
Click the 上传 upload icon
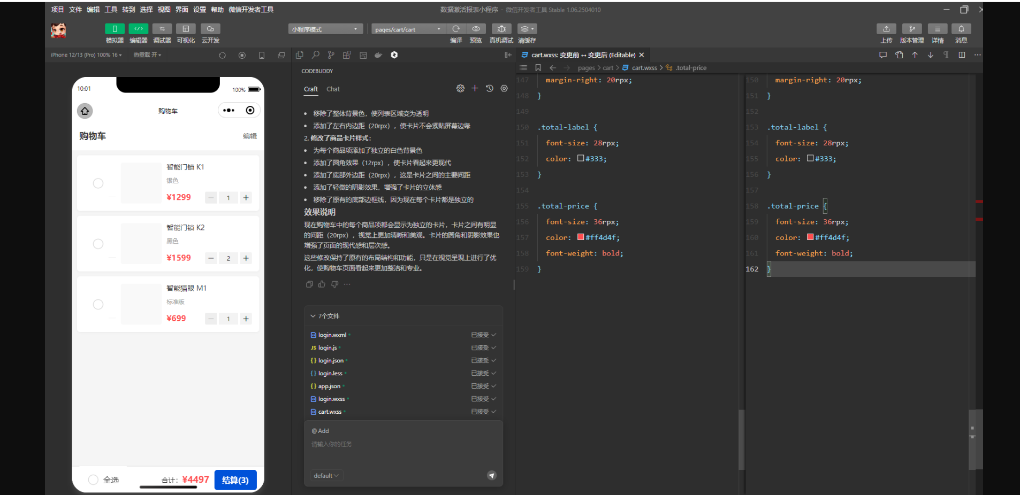click(886, 29)
